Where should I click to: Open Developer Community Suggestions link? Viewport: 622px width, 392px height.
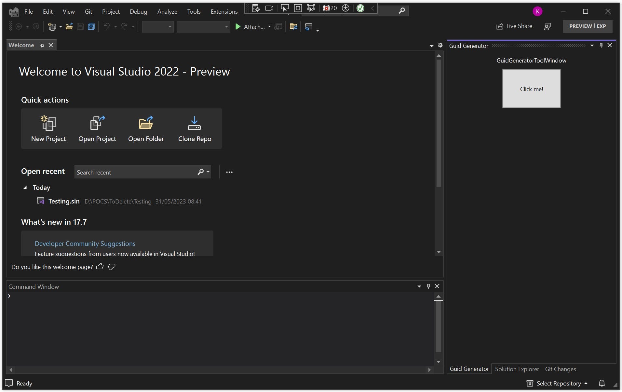[x=85, y=244]
